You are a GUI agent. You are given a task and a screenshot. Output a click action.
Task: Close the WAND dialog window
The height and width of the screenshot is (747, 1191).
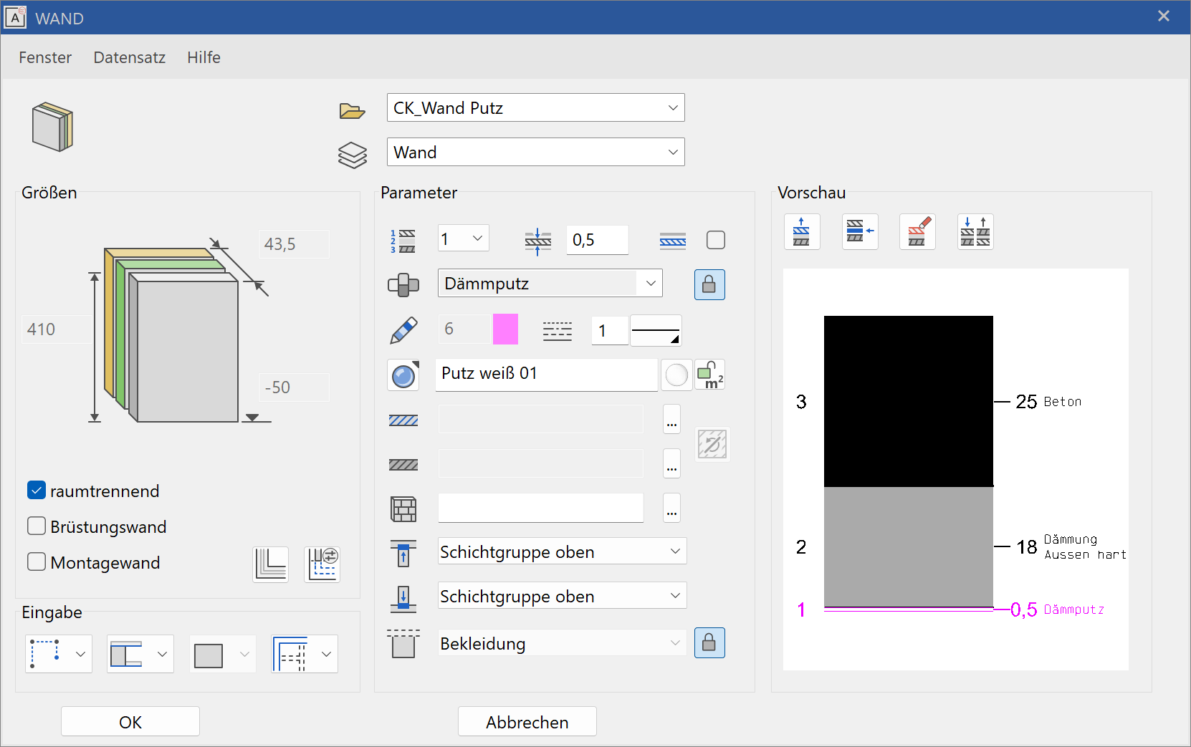1164,16
